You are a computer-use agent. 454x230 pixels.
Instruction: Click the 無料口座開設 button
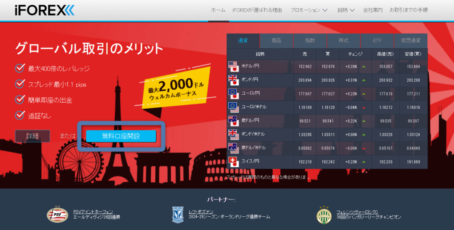(121, 136)
